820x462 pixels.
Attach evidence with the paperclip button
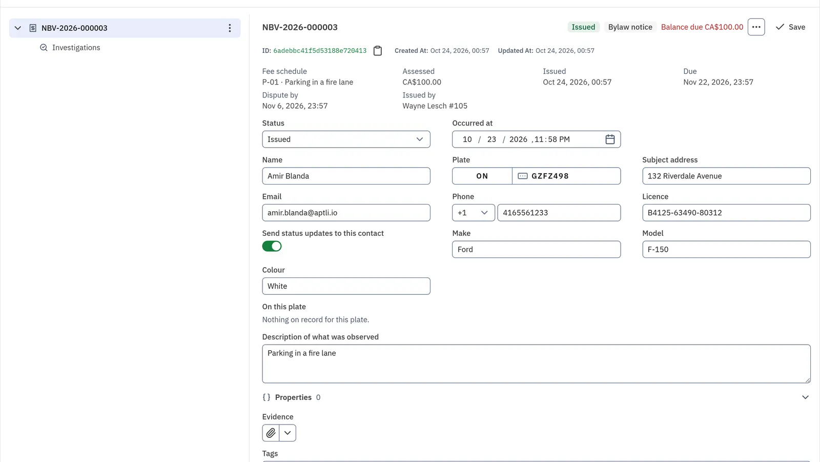(271, 433)
